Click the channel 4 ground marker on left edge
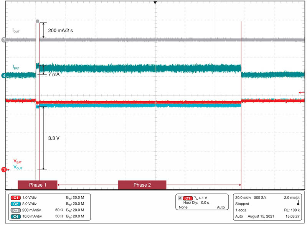Screen dimensions: 307x225 click(x=4, y=76)
